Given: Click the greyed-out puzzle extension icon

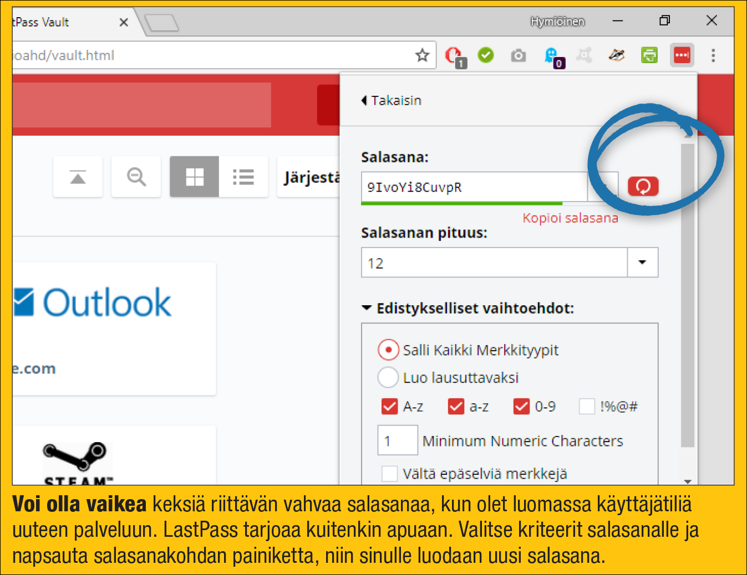Looking at the screenshot, I should 584,55.
